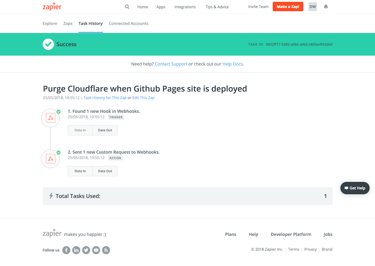Open Tips & Advice menu
The height and width of the screenshot is (266, 375).
click(x=217, y=7)
